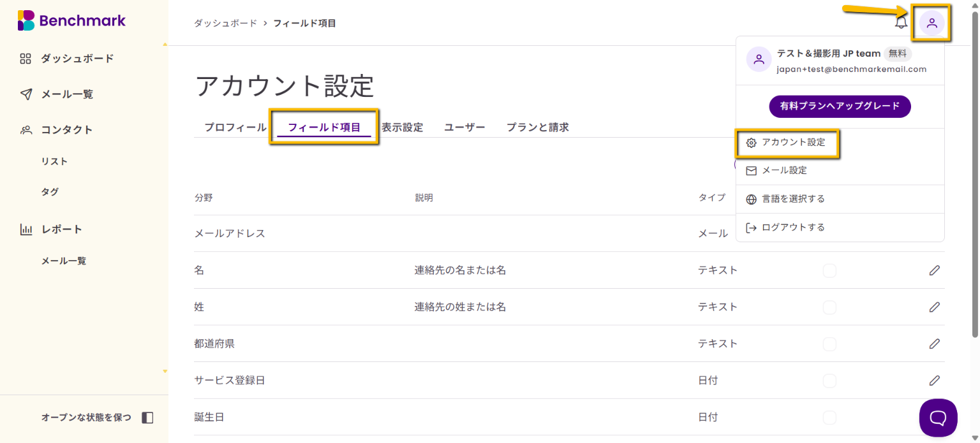The image size is (980, 443).
Task: Edit the 名 field with pencil icon
Action: tap(934, 270)
